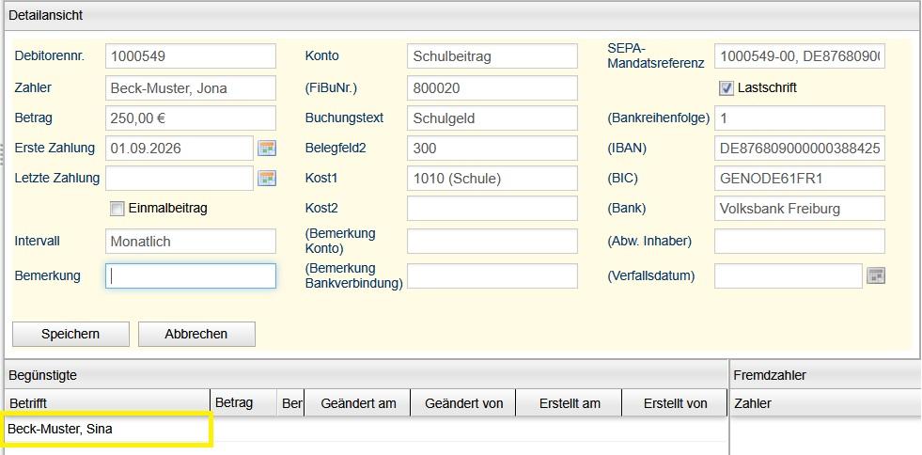Edit the Betrag field 250,00 €
The height and width of the screenshot is (455, 922).
[191, 118]
